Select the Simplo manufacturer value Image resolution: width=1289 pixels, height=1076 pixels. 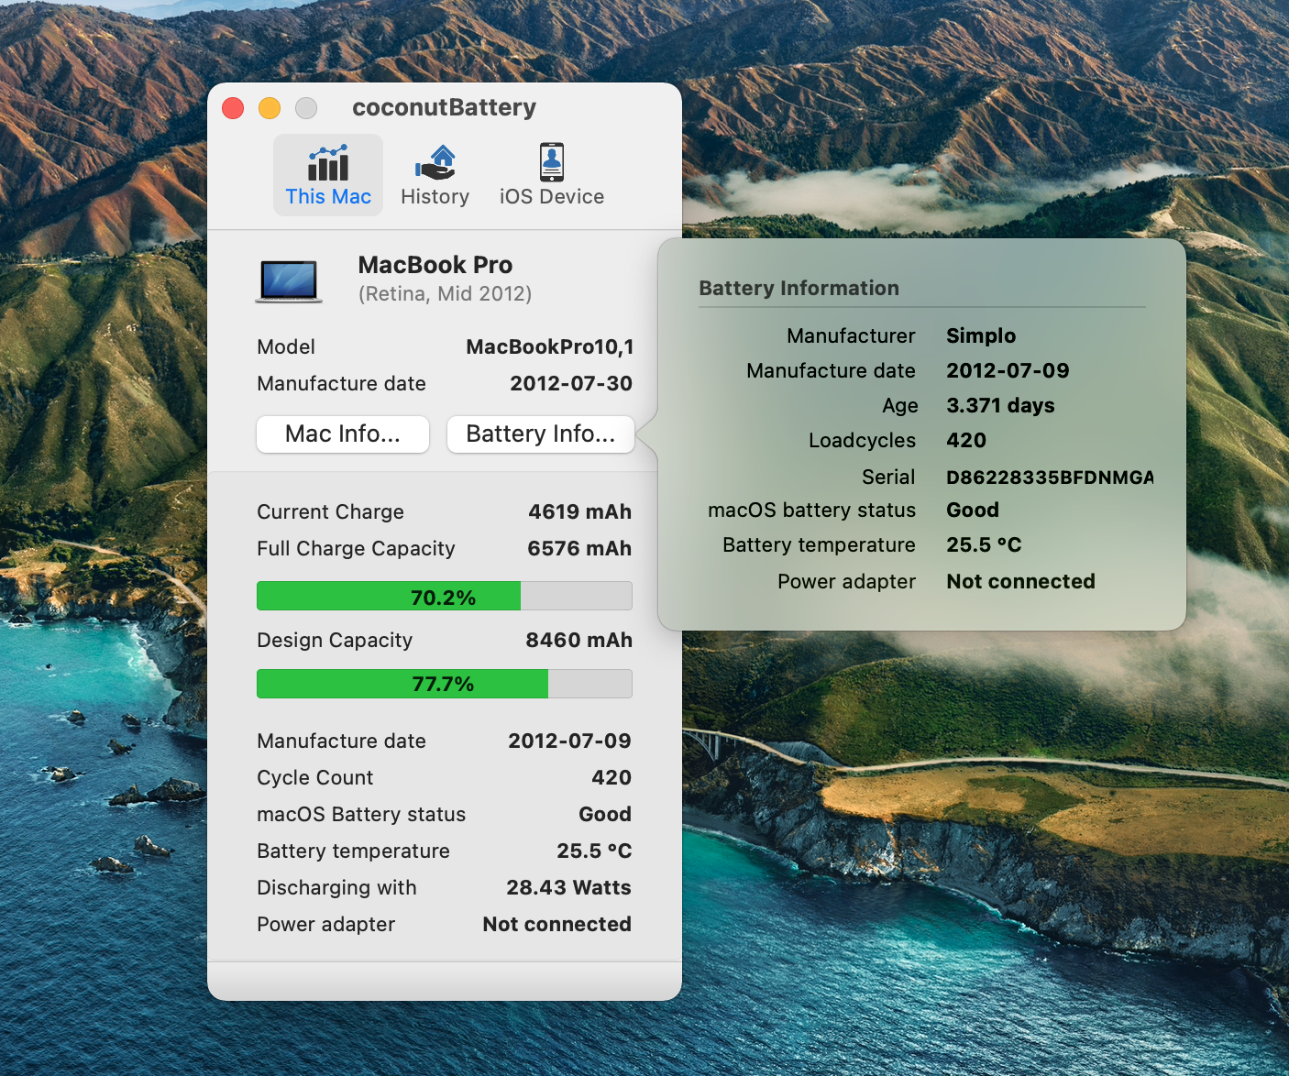coord(980,336)
